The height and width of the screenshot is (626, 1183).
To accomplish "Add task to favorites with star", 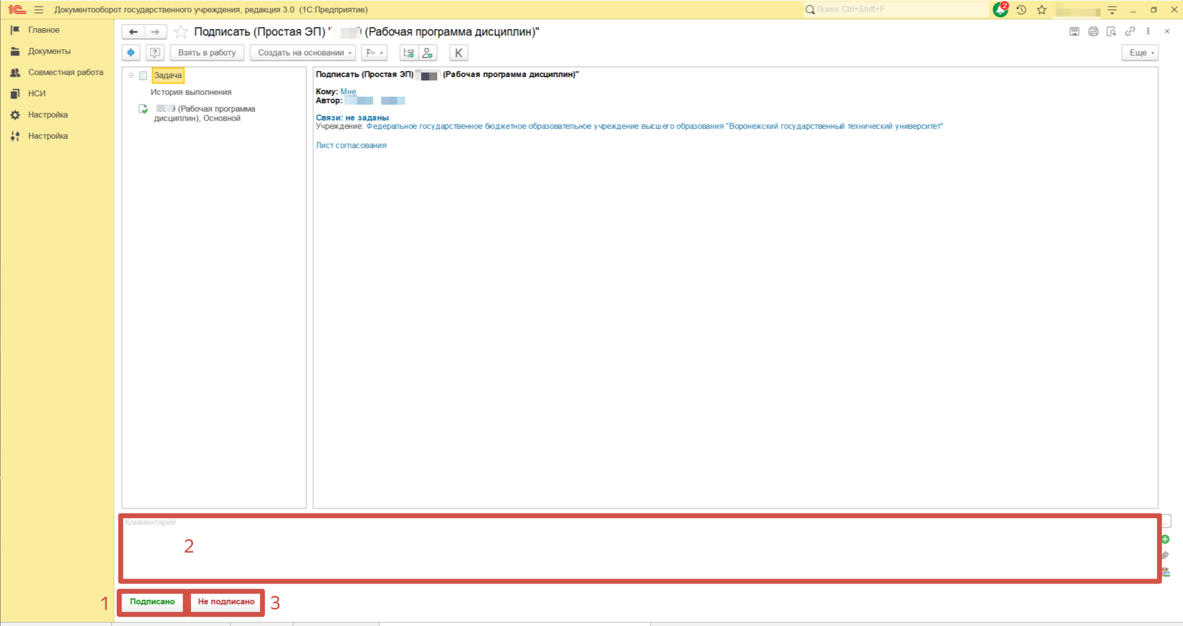I will click(181, 32).
